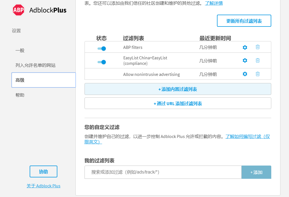
Task: Delete the Allow nonintrusive advertising list
Action: coord(257,74)
